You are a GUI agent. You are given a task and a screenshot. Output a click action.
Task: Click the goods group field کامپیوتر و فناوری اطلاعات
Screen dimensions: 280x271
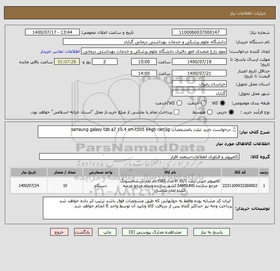[139, 157]
